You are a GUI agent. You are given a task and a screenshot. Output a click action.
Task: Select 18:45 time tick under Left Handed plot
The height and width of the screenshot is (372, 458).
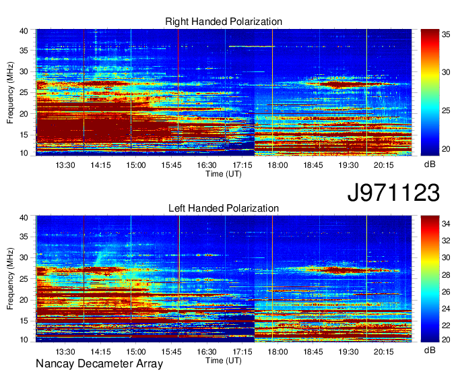click(313, 352)
